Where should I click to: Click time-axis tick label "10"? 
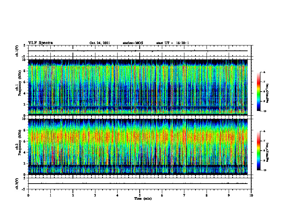(251, 195)
